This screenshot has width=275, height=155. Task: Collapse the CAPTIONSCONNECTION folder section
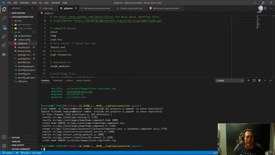tap(22, 17)
